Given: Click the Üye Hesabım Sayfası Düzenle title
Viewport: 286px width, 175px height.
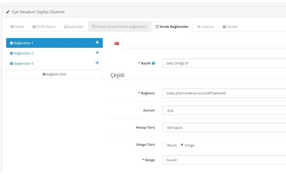Looking at the screenshot, I should (x=38, y=12).
